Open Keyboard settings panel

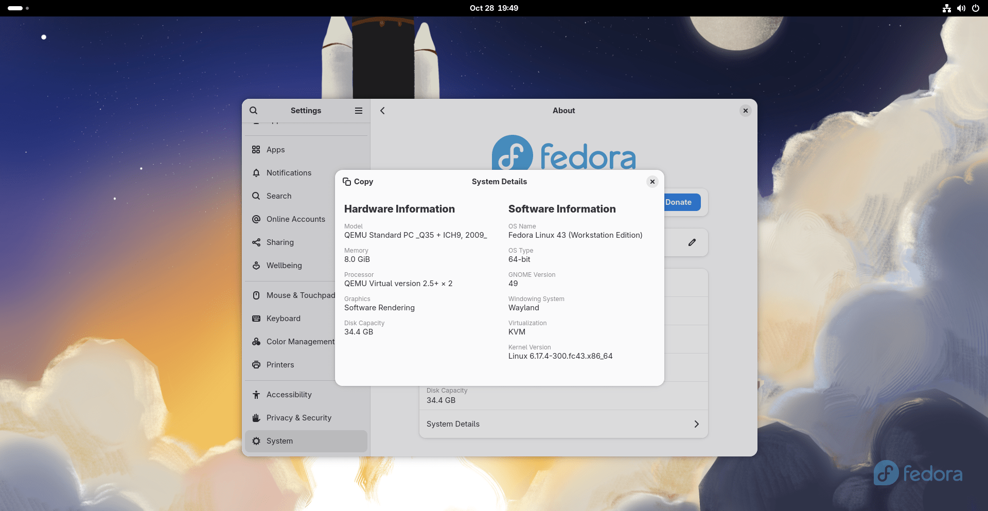tap(283, 319)
